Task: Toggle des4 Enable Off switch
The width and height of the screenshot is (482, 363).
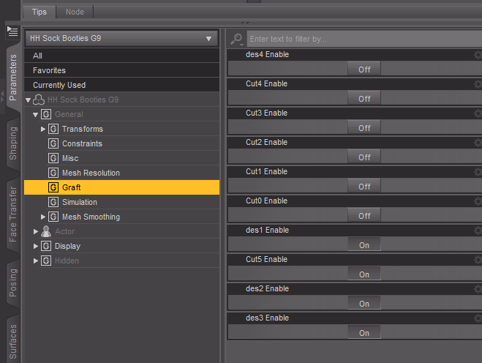Action: [x=364, y=69]
